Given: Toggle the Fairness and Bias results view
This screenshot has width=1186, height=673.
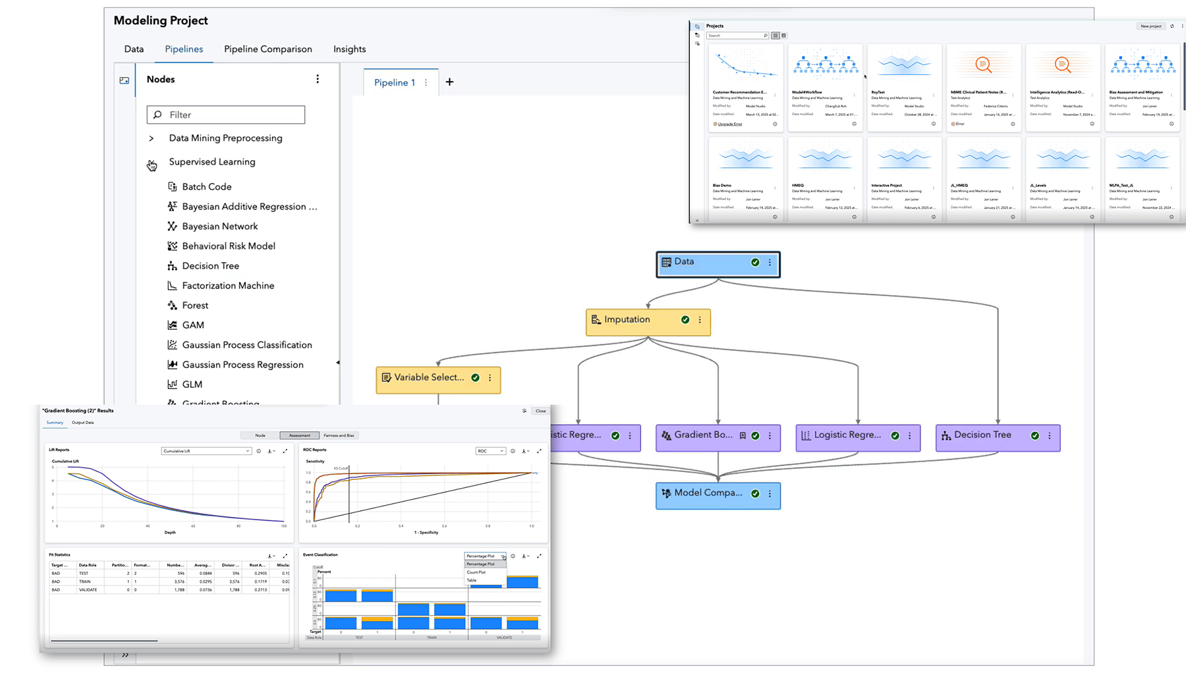Looking at the screenshot, I should [339, 435].
